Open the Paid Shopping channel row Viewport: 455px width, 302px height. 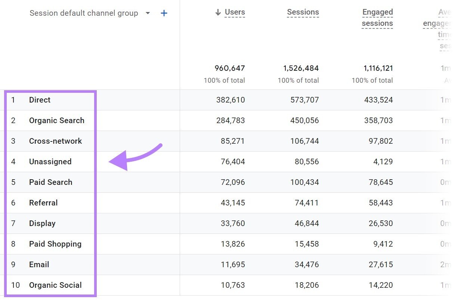(x=55, y=244)
